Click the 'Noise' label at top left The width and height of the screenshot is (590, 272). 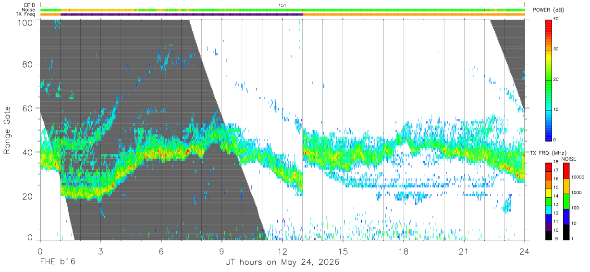[29, 10]
